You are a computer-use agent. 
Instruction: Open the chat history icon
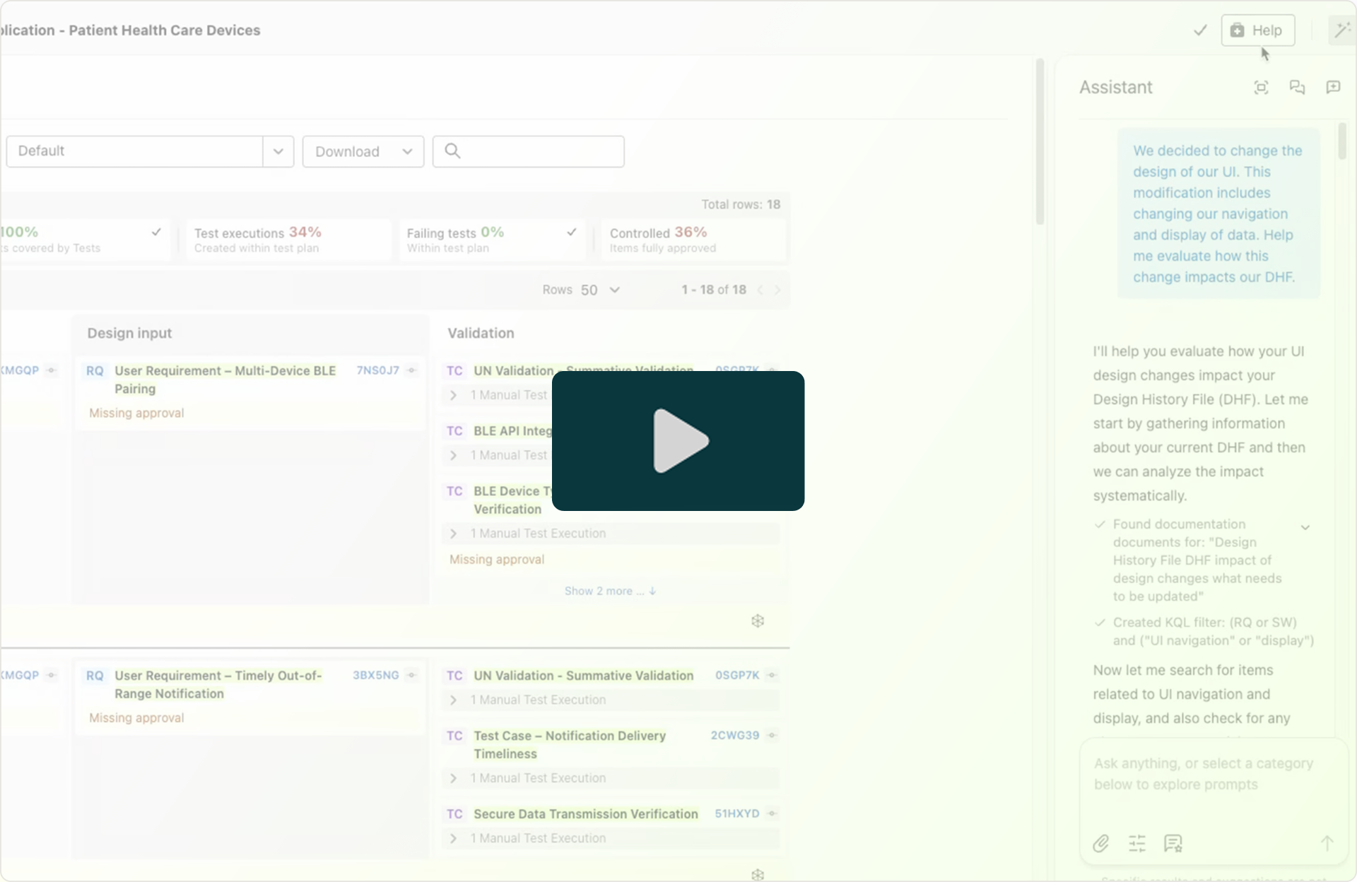1297,88
